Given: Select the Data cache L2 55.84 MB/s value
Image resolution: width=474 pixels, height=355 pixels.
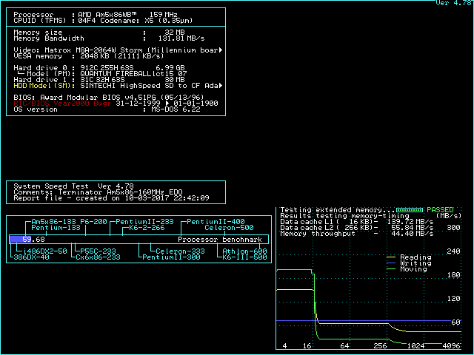Looking at the screenshot, I should [413, 228].
